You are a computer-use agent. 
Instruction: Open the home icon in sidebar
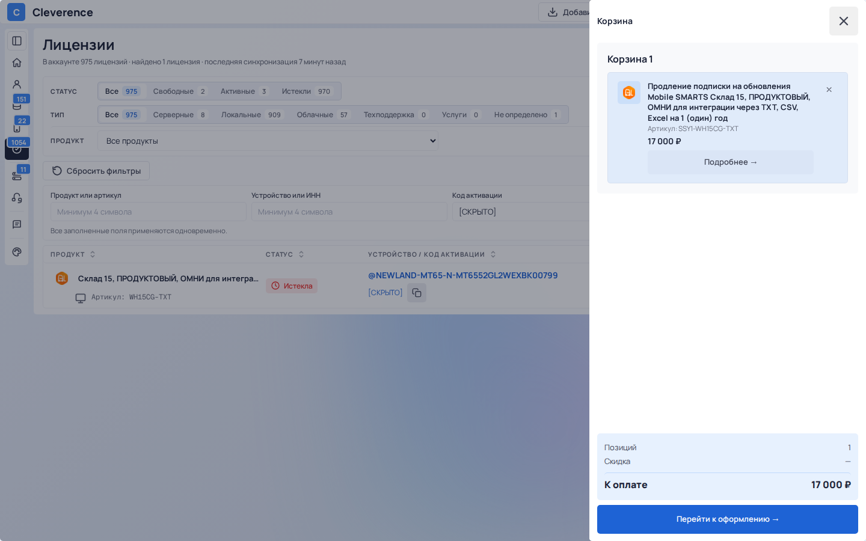[x=17, y=63]
